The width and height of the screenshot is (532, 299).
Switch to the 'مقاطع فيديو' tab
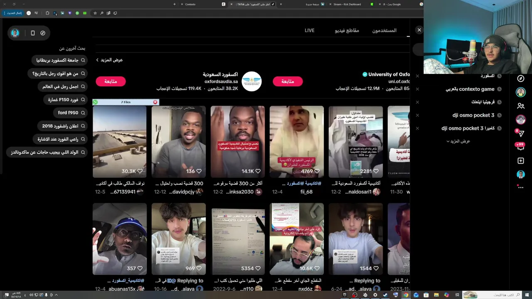[347, 30]
